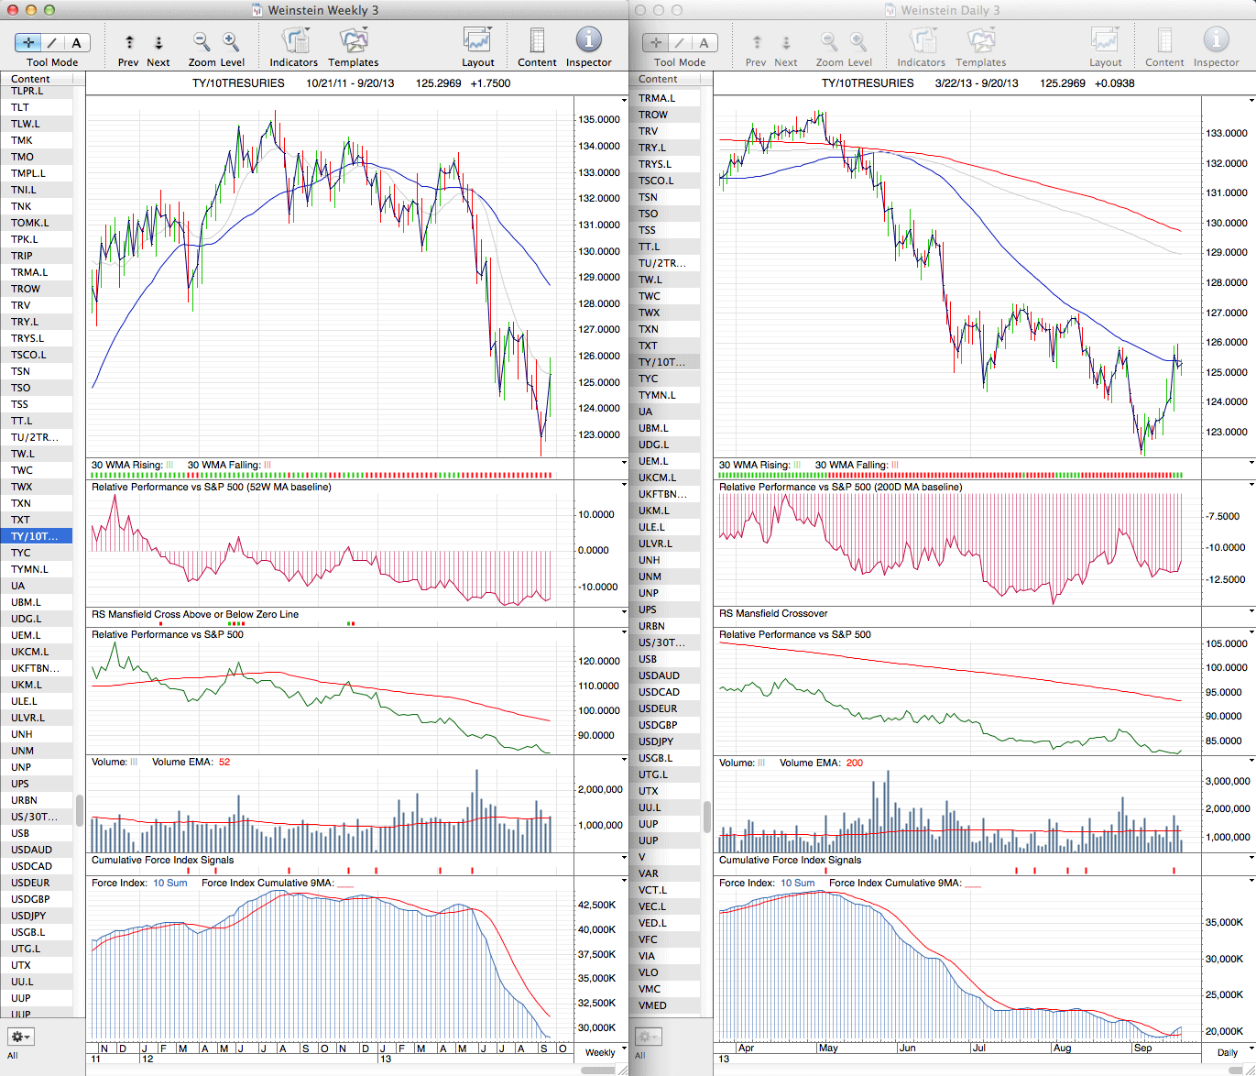This screenshot has height=1076, width=1256.
Task: Open the Inspector in Weinstein Weekly window
Action: tap(588, 41)
